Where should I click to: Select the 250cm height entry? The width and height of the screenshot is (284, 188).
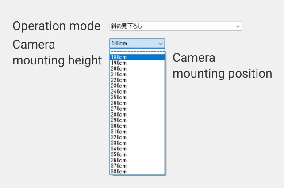[137, 98]
